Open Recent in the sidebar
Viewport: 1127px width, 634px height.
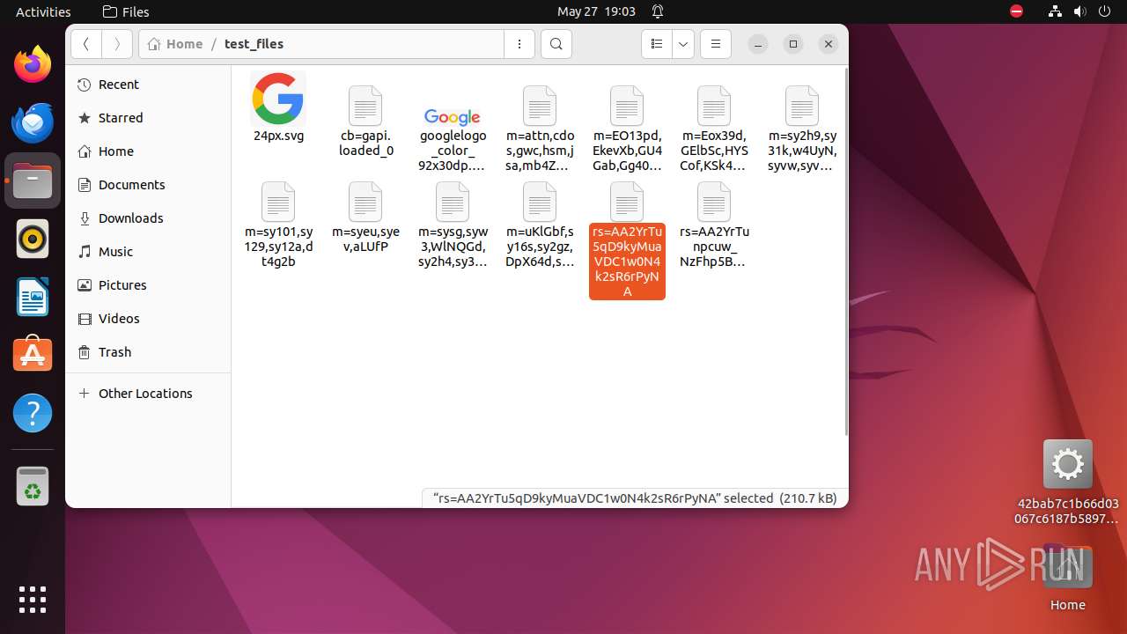tap(148, 85)
